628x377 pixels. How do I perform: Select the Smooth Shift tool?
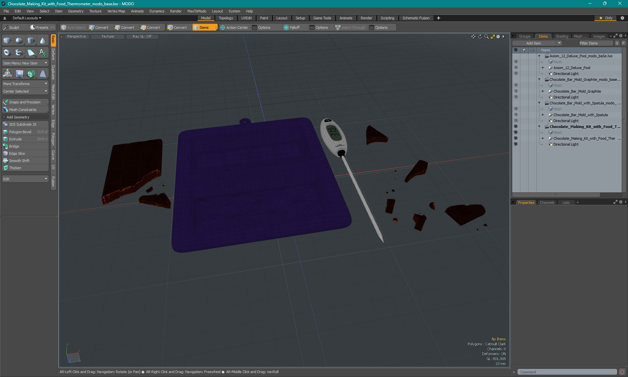[x=20, y=160]
